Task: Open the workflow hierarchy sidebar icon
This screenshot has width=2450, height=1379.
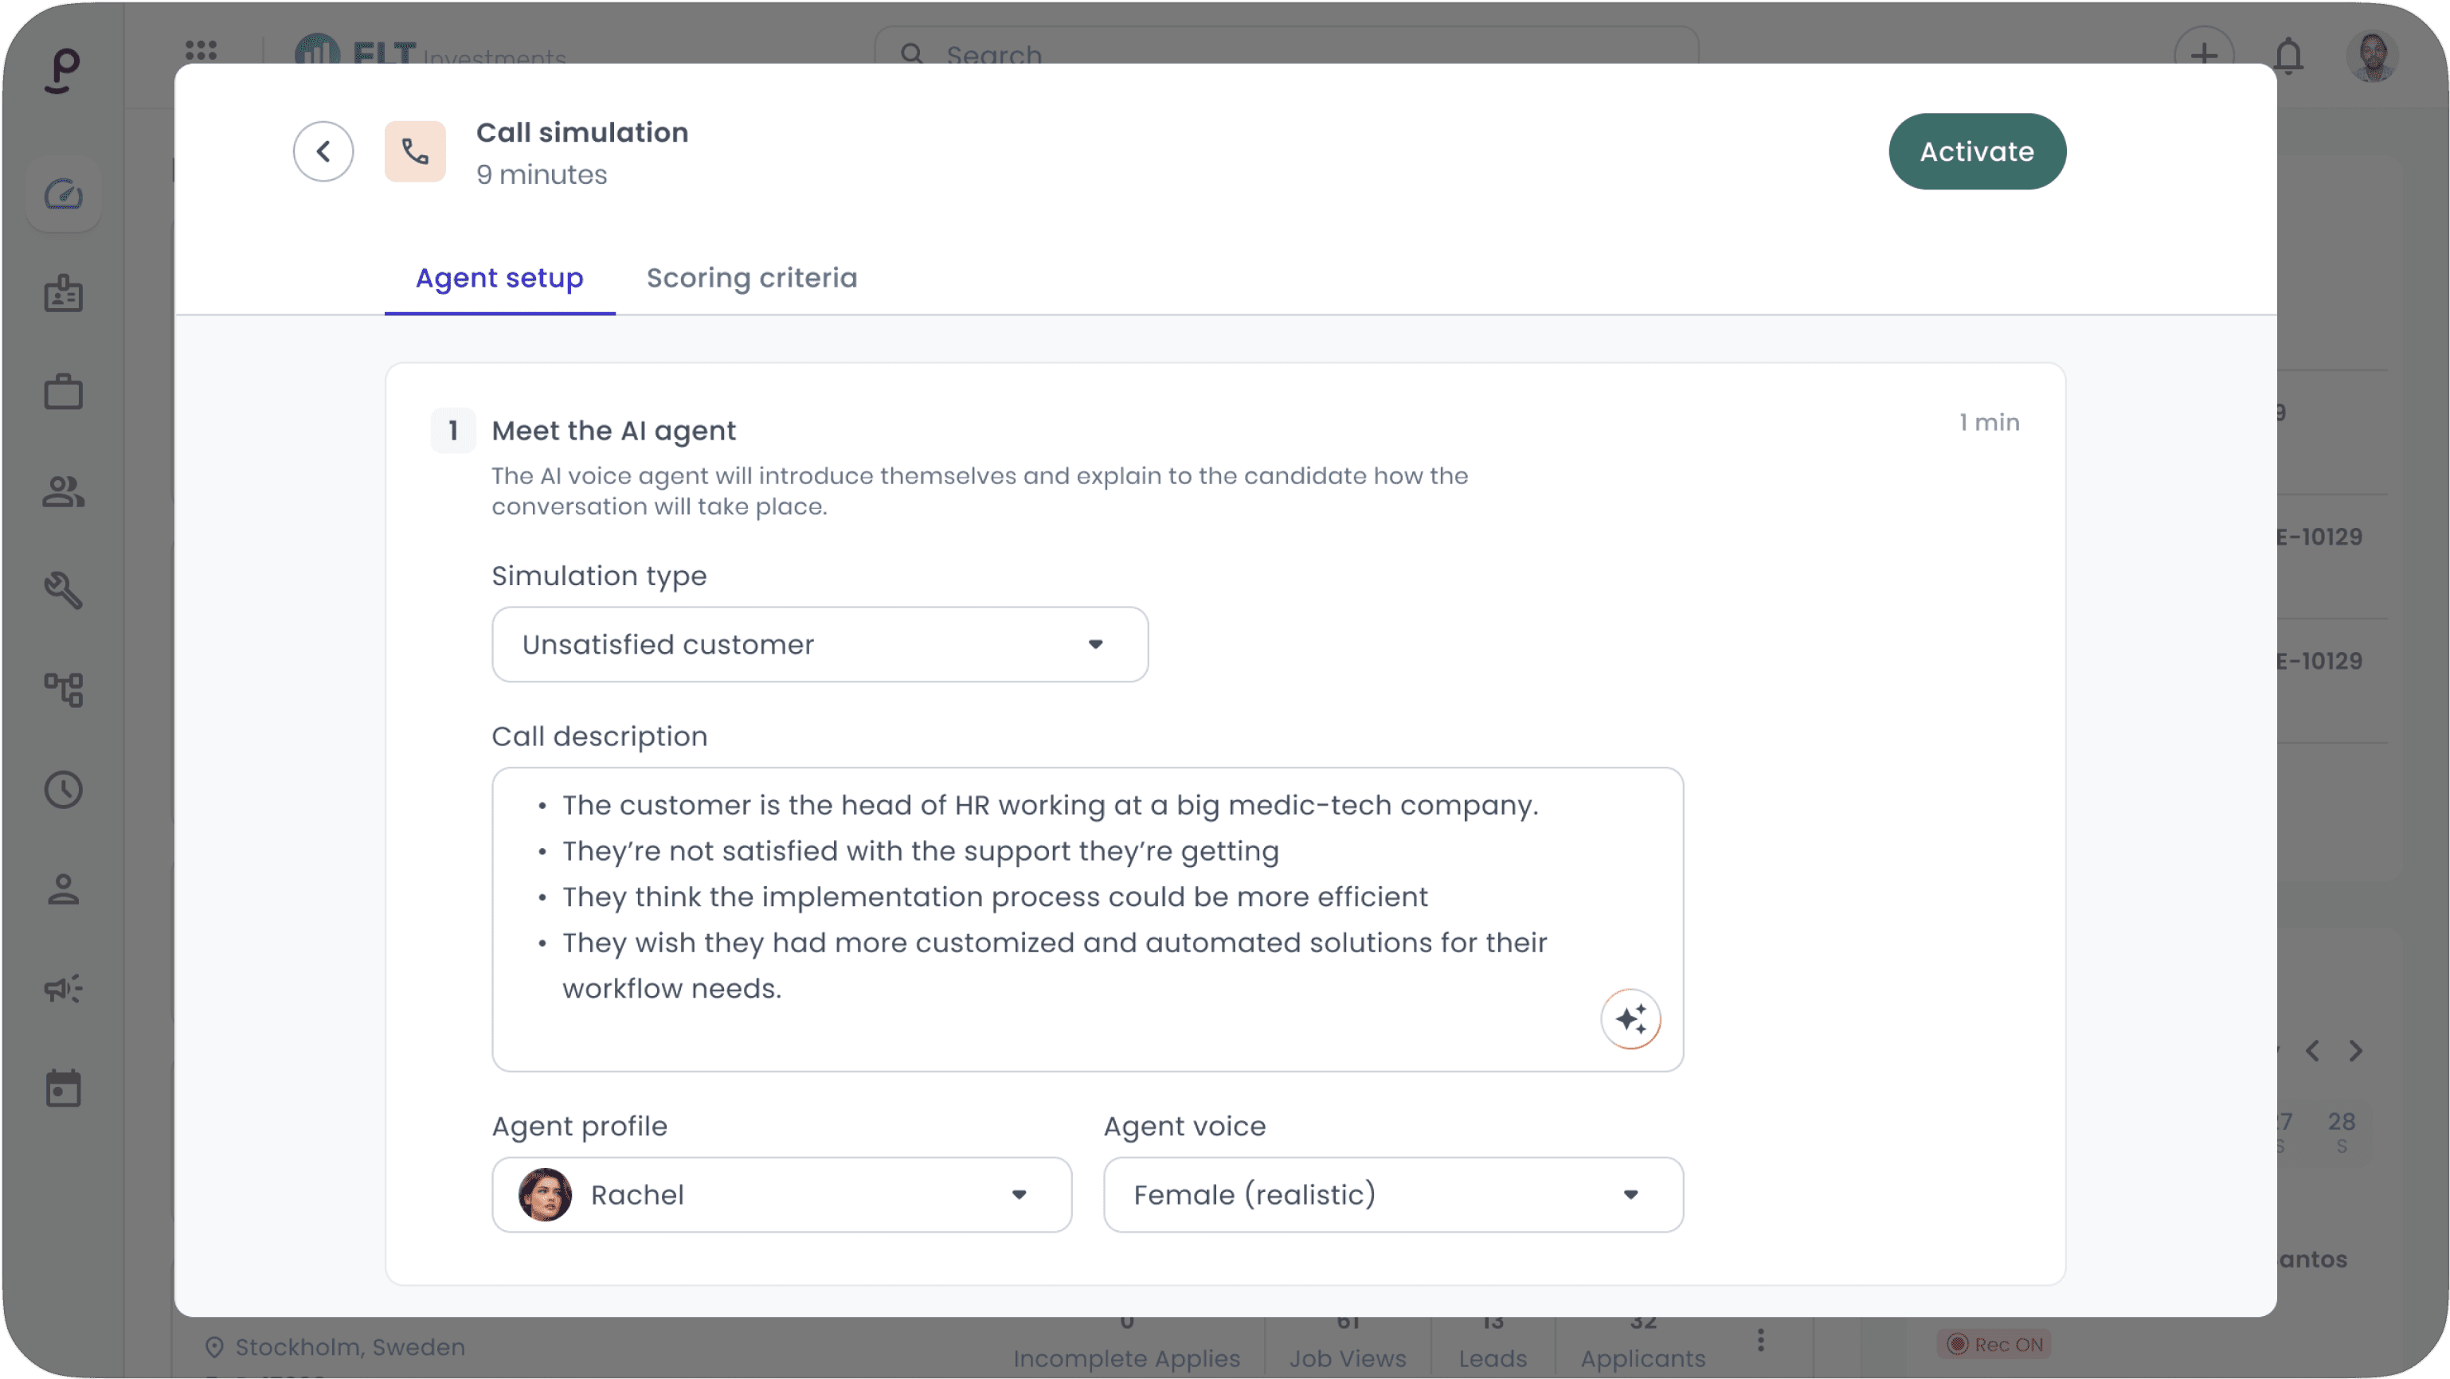Action: click(x=64, y=689)
